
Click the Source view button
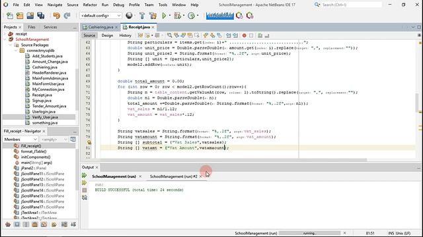pyautogui.click(x=89, y=36)
